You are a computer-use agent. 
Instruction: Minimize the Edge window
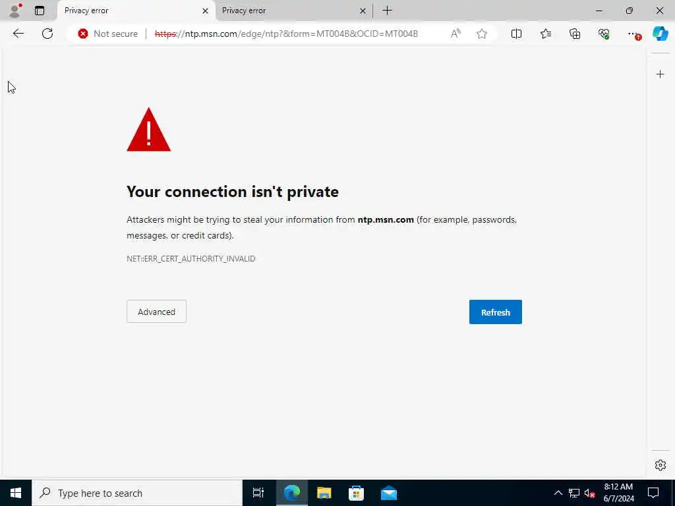[599, 11]
